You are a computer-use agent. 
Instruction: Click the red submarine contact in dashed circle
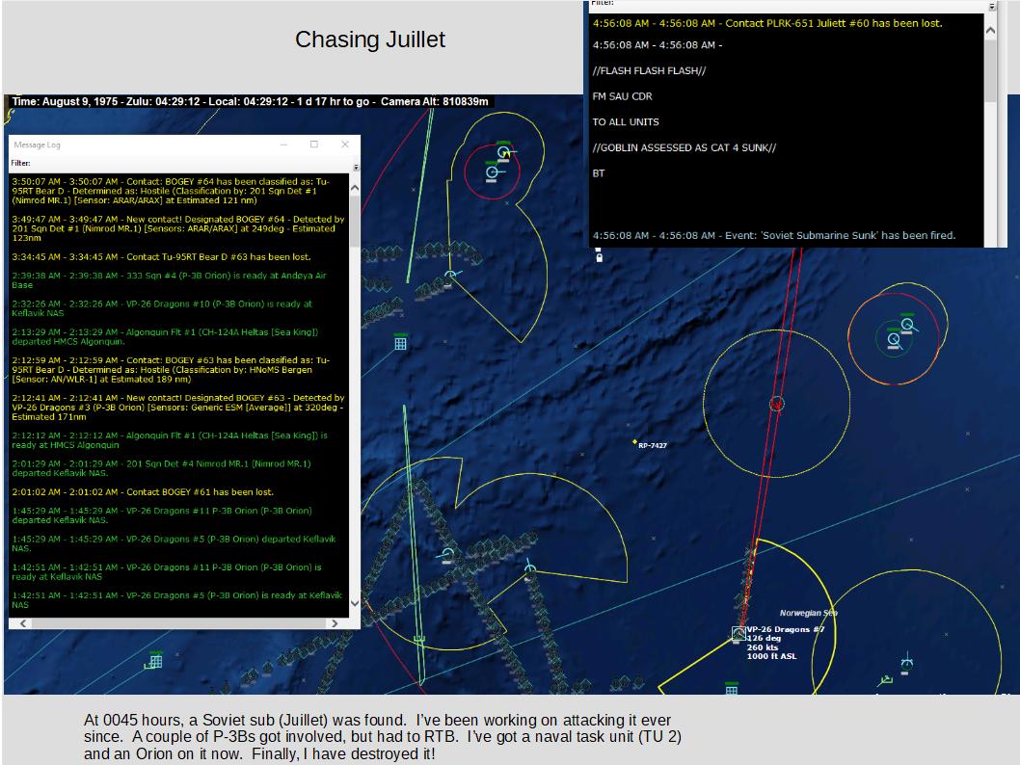(x=777, y=405)
